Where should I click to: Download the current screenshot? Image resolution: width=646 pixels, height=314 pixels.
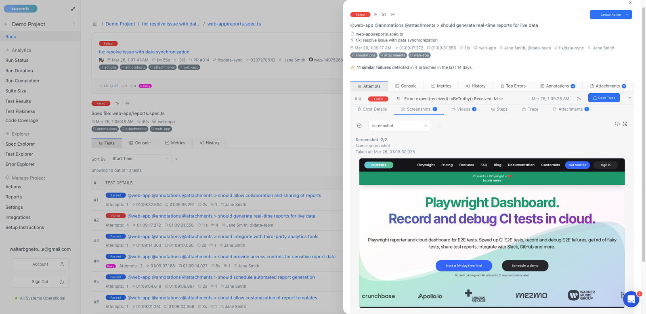[x=617, y=124]
